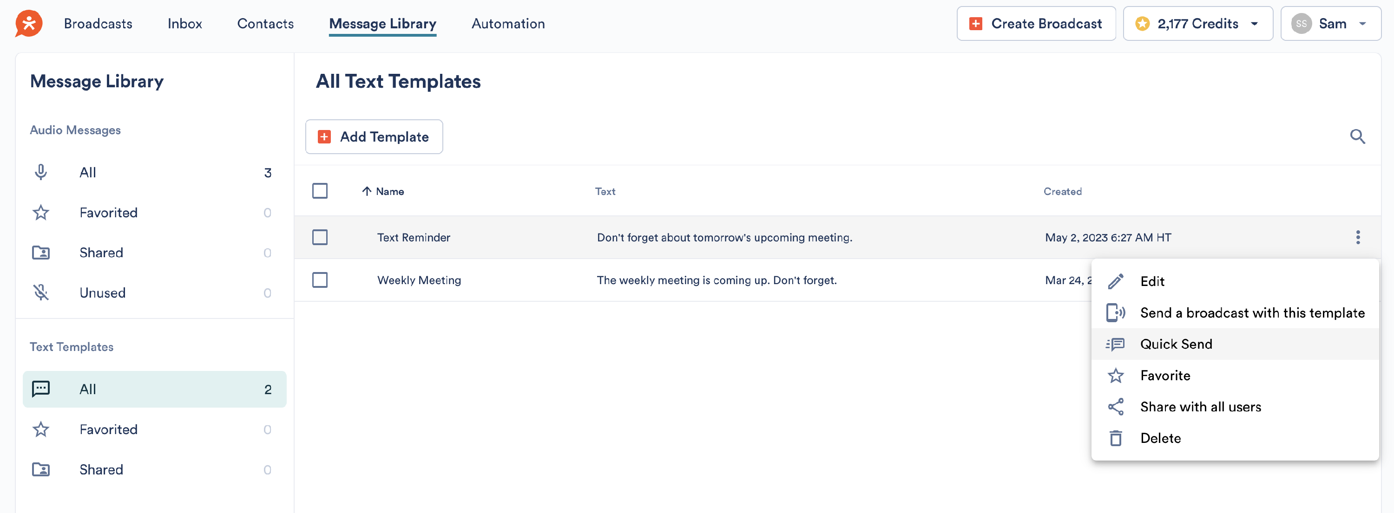Check the Text Reminder row checkbox
Screen dimensions: 1394x513
click(x=320, y=237)
